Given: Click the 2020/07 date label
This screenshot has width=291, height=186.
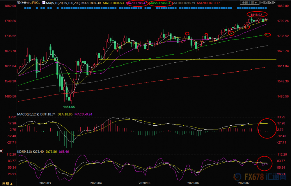Looking at the screenshot, I should [244, 183].
